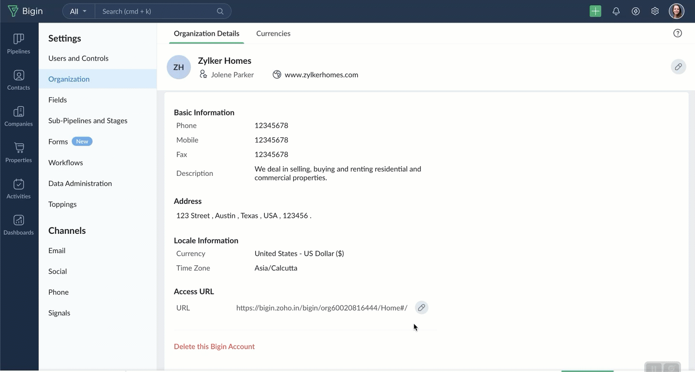Open Social channel settings
The width and height of the screenshot is (695, 372).
pyautogui.click(x=98, y=271)
